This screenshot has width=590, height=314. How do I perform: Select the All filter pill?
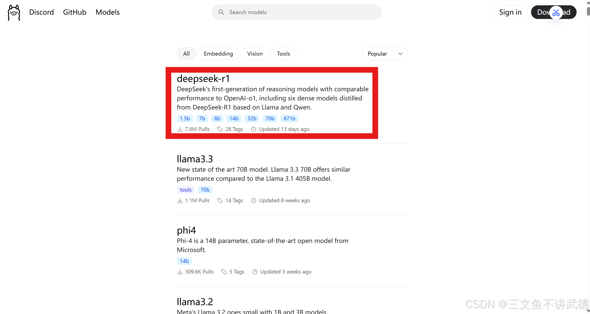click(x=186, y=54)
